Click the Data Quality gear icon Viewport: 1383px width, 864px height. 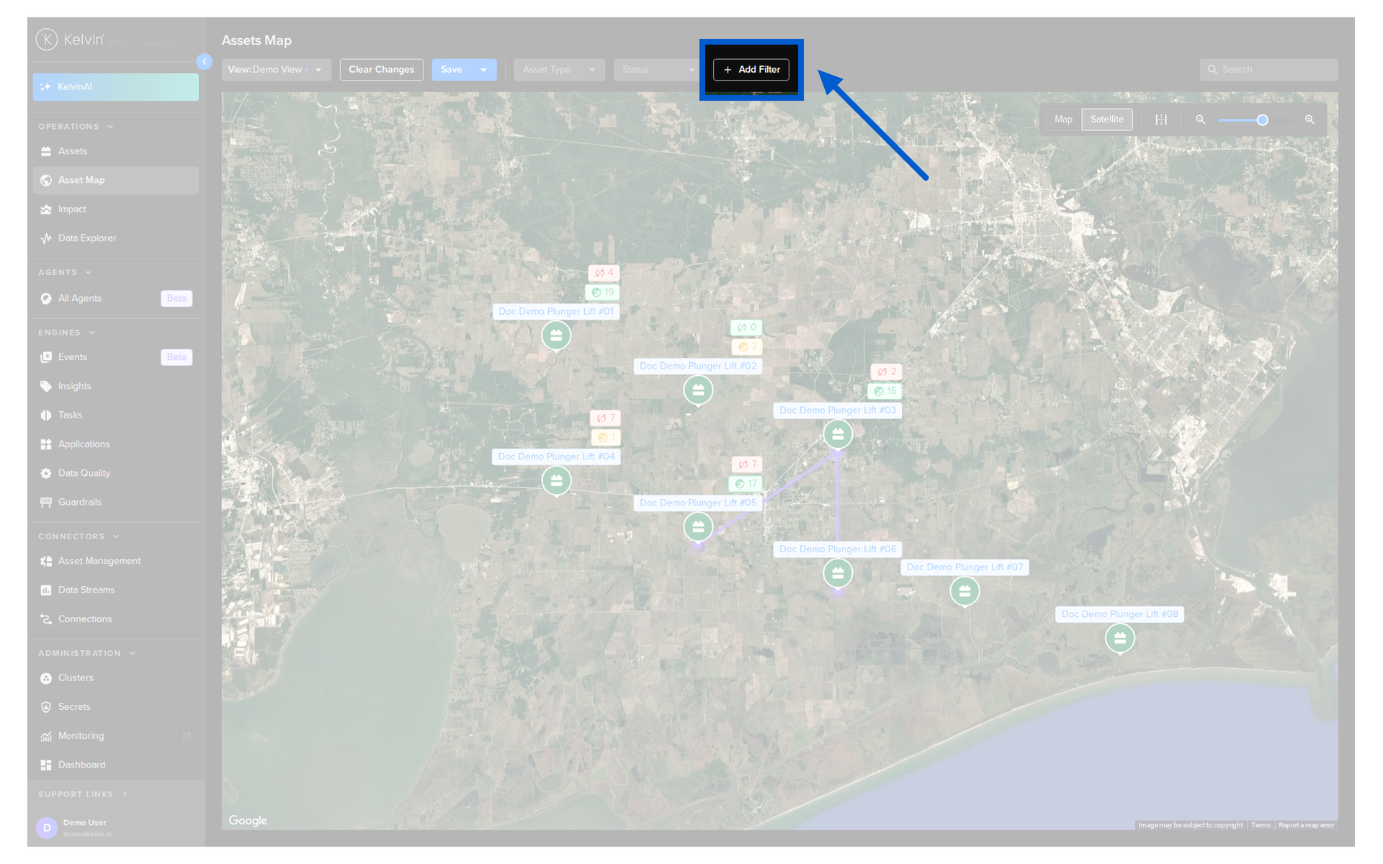[46, 474]
